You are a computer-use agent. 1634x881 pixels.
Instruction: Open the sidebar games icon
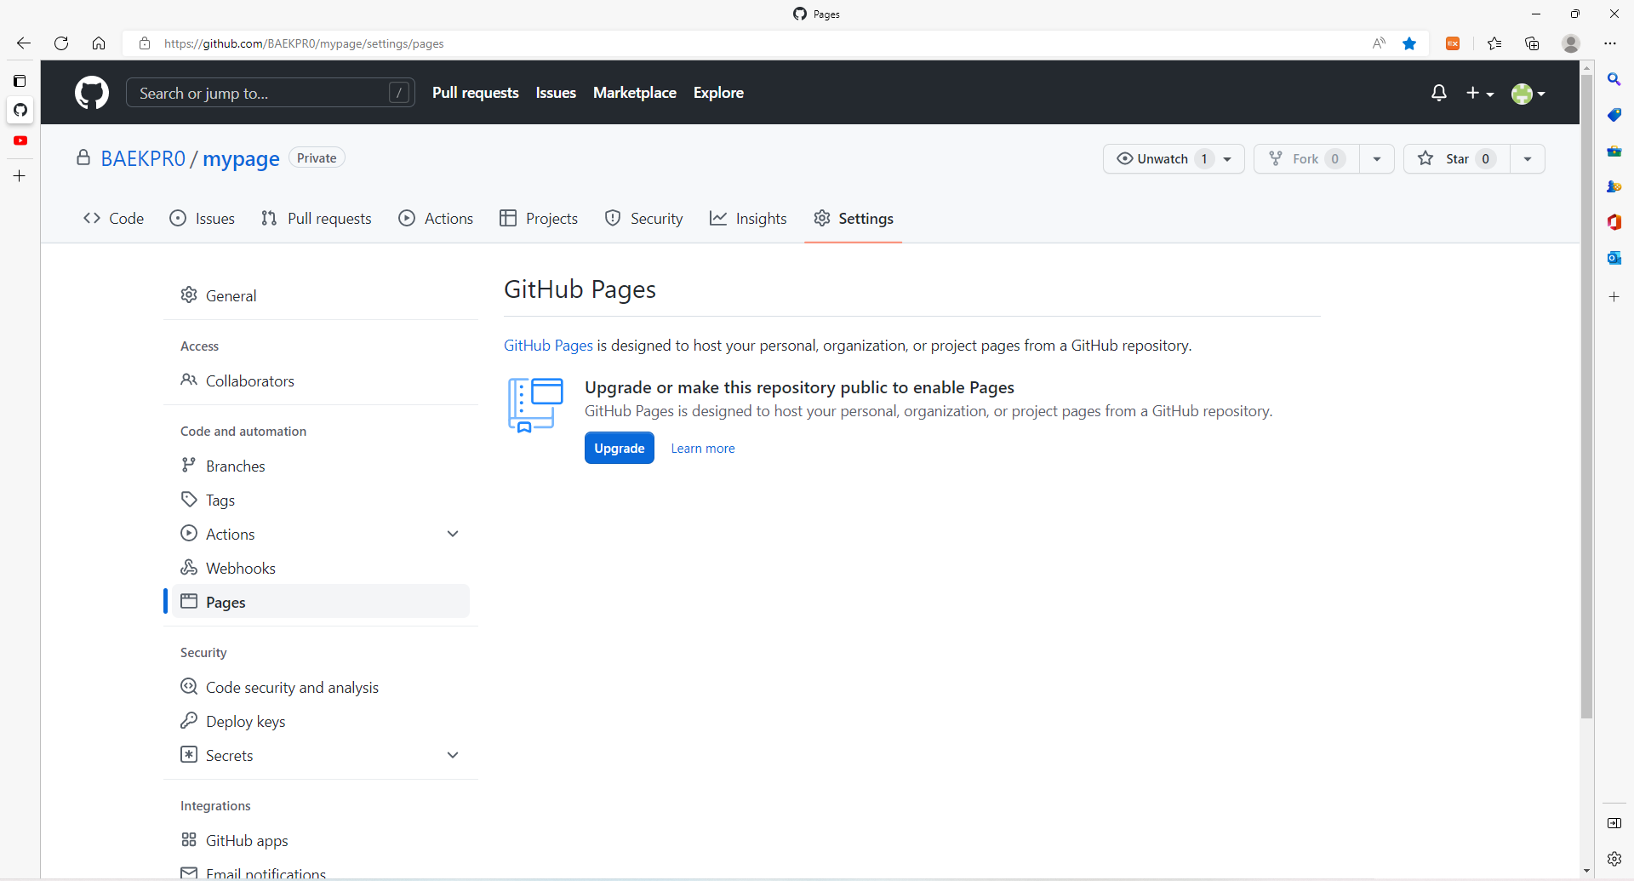pyautogui.click(x=1614, y=186)
